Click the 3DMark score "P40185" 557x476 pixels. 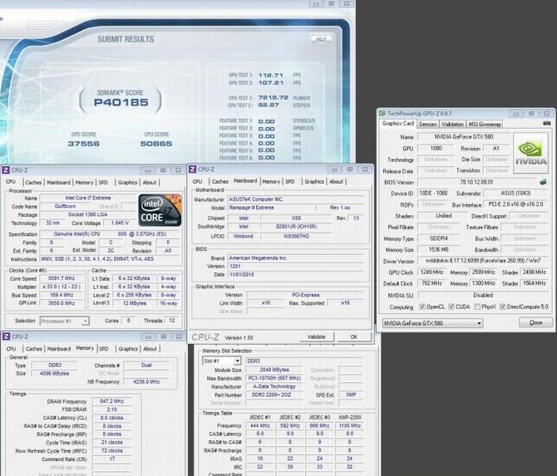click(x=121, y=102)
